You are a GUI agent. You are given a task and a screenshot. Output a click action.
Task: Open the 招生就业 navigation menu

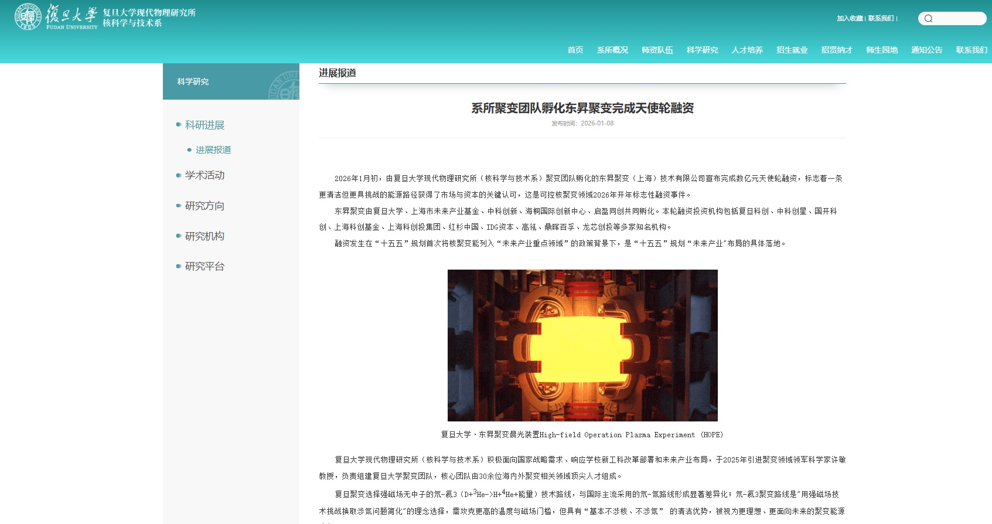click(792, 50)
